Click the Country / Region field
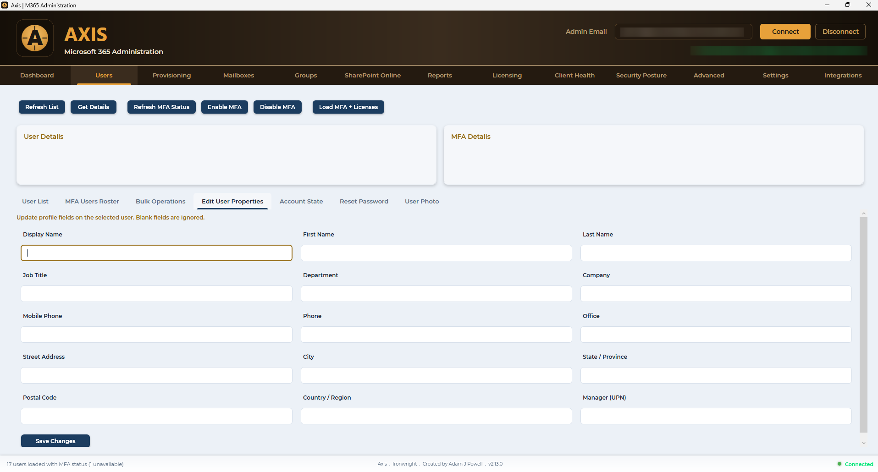 [436, 416]
